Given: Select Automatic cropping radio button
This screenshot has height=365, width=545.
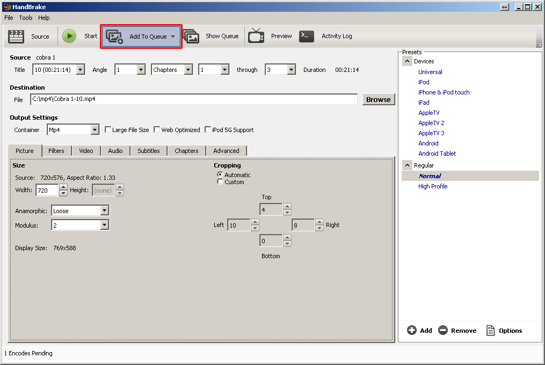Looking at the screenshot, I should pyautogui.click(x=220, y=174).
